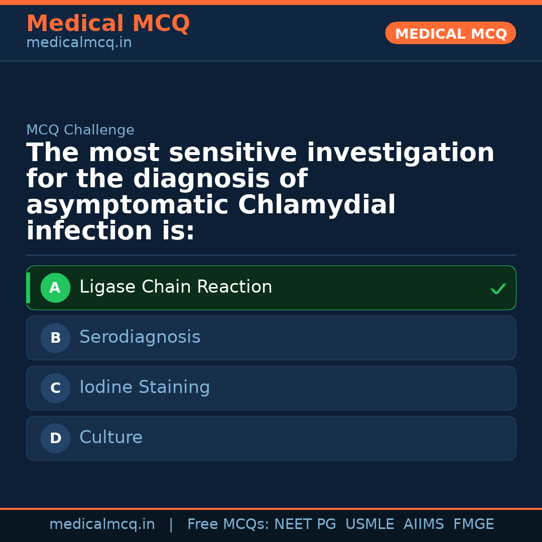Click the Medical MCQ header title
The image size is (542, 542).
pyautogui.click(x=108, y=24)
